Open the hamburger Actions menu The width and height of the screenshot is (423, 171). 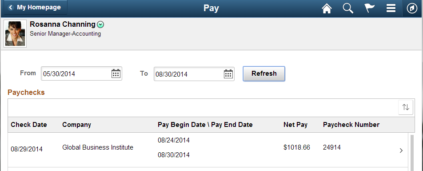391,8
